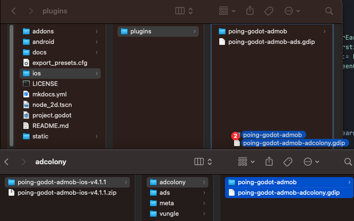
Task: Open group-by menu in adcolony window toolbar
Action: (x=247, y=162)
